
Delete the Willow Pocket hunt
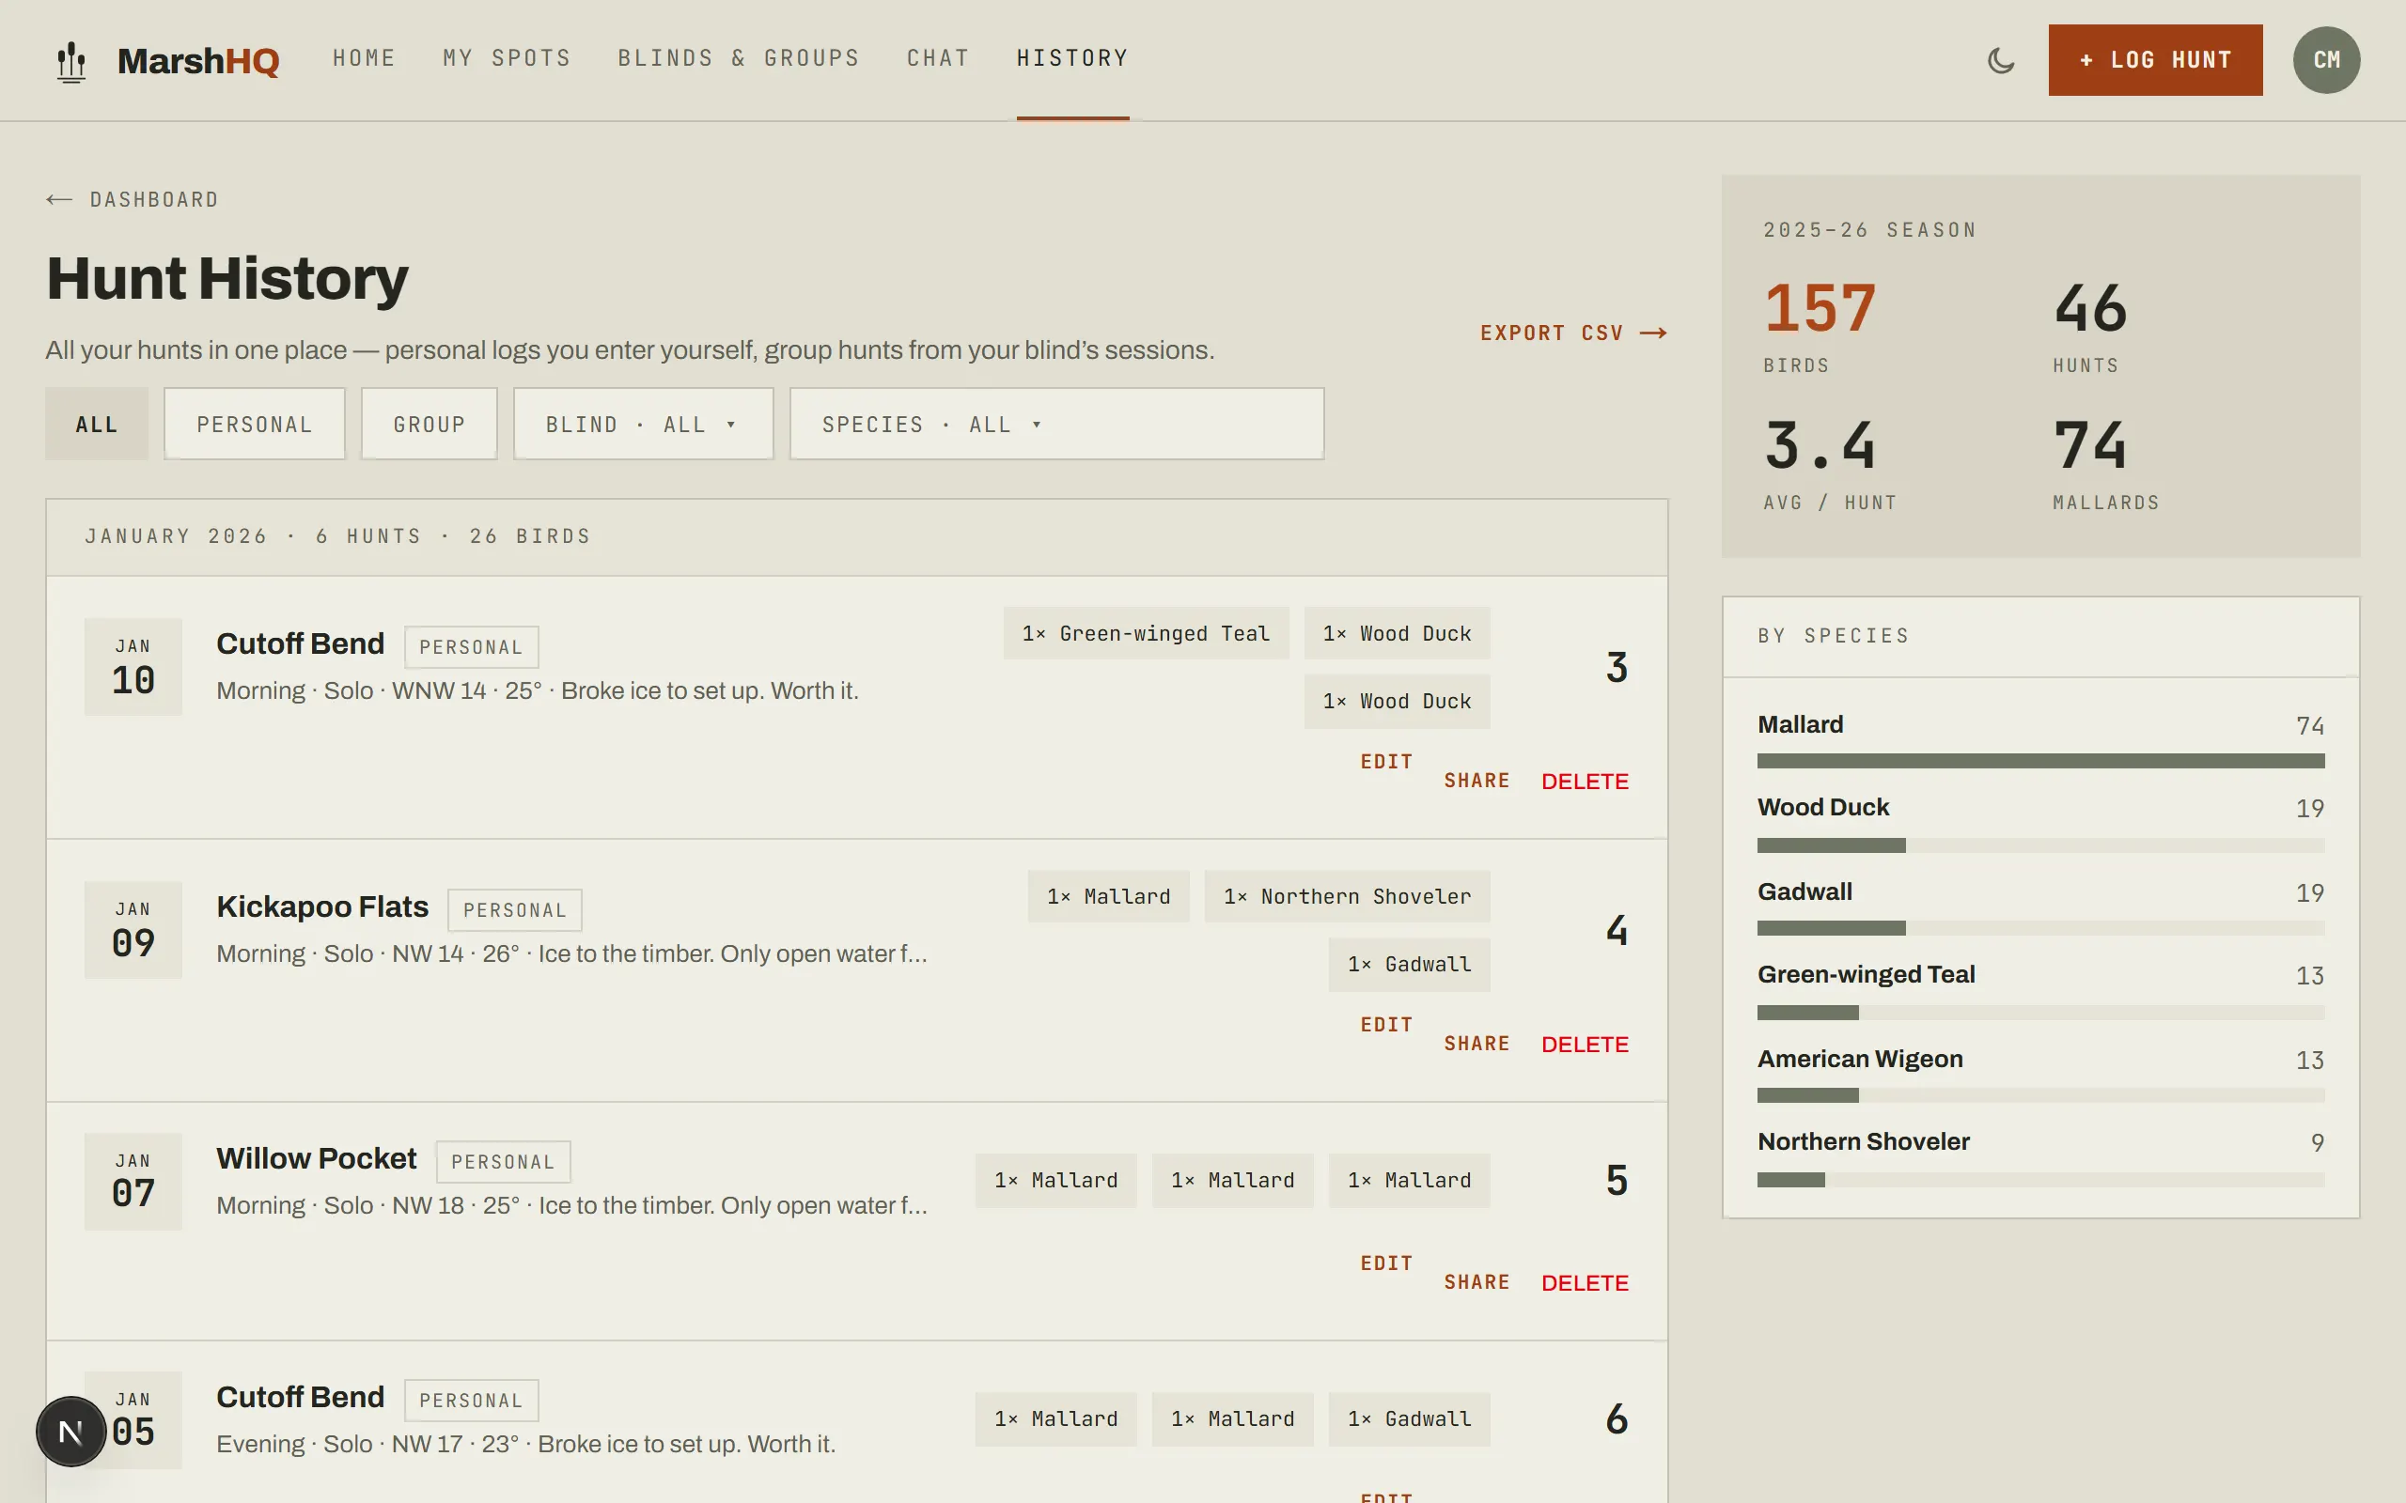[x=1585, y=1282]
